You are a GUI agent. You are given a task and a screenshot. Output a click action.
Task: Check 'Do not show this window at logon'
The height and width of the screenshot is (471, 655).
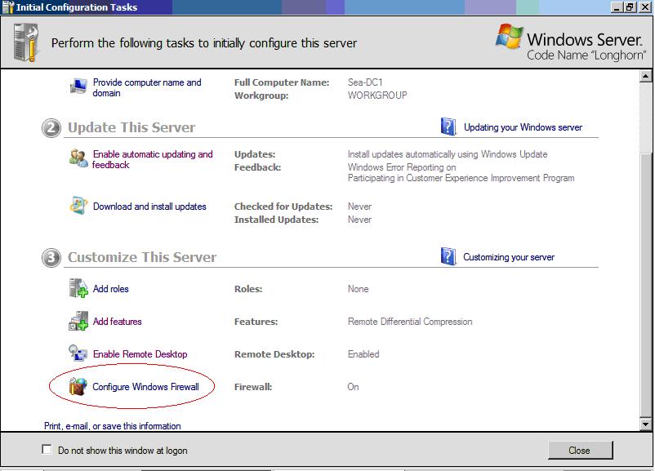coord(47,450)
